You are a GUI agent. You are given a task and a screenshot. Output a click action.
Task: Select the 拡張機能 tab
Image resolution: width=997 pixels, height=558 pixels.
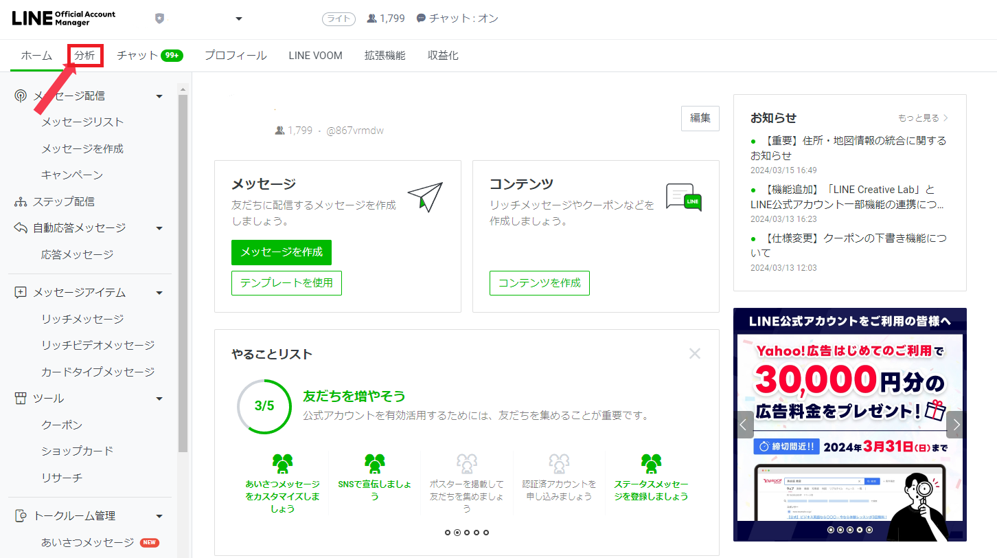pos(385,56)
